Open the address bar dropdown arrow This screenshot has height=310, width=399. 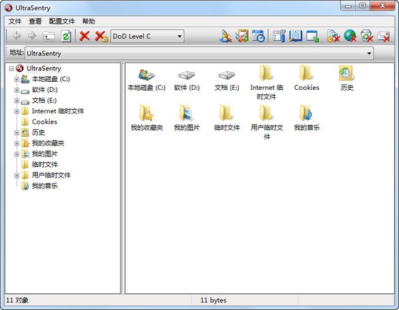pyautogui.click(x=369, y=53)
